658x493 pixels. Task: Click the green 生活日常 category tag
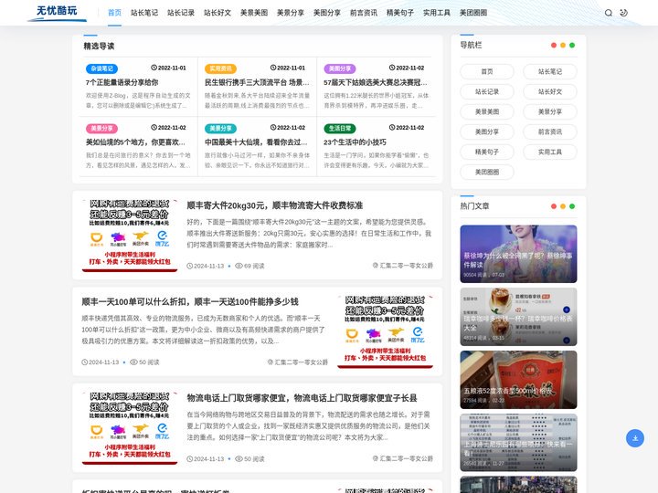pyautogui.click(x=340, y=129)
